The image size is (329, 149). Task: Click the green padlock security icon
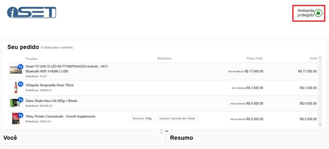(318, 13)
